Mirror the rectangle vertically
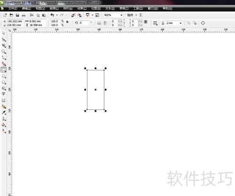This screenshot has height=196, width=235. [x=105, y=23]
